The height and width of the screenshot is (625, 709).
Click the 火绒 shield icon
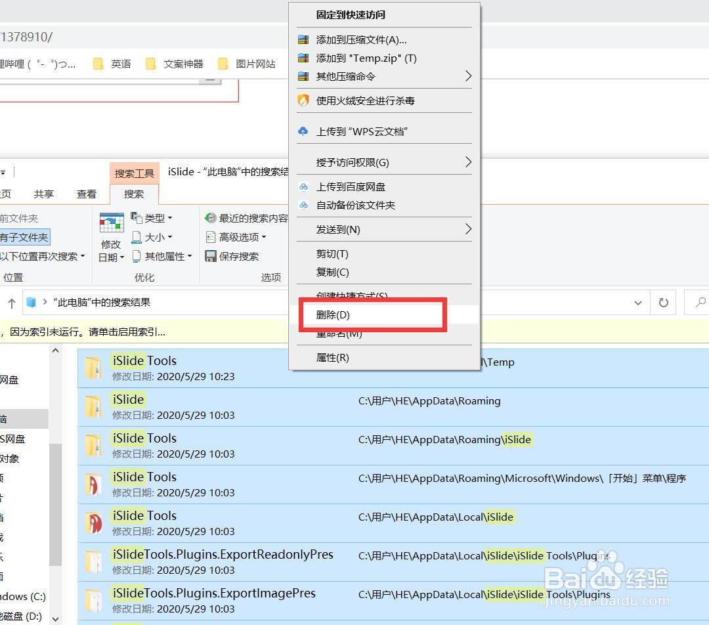[303, 100]
